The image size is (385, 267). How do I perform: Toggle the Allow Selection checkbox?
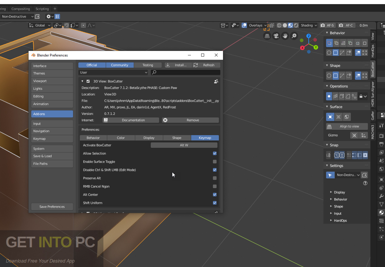coord(215,153)
